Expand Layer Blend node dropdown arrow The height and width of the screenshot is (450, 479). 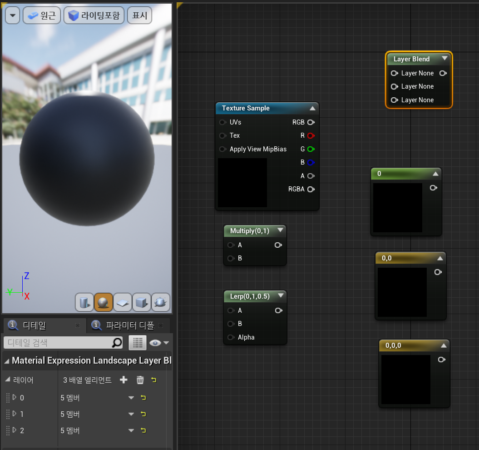(444, 58)
